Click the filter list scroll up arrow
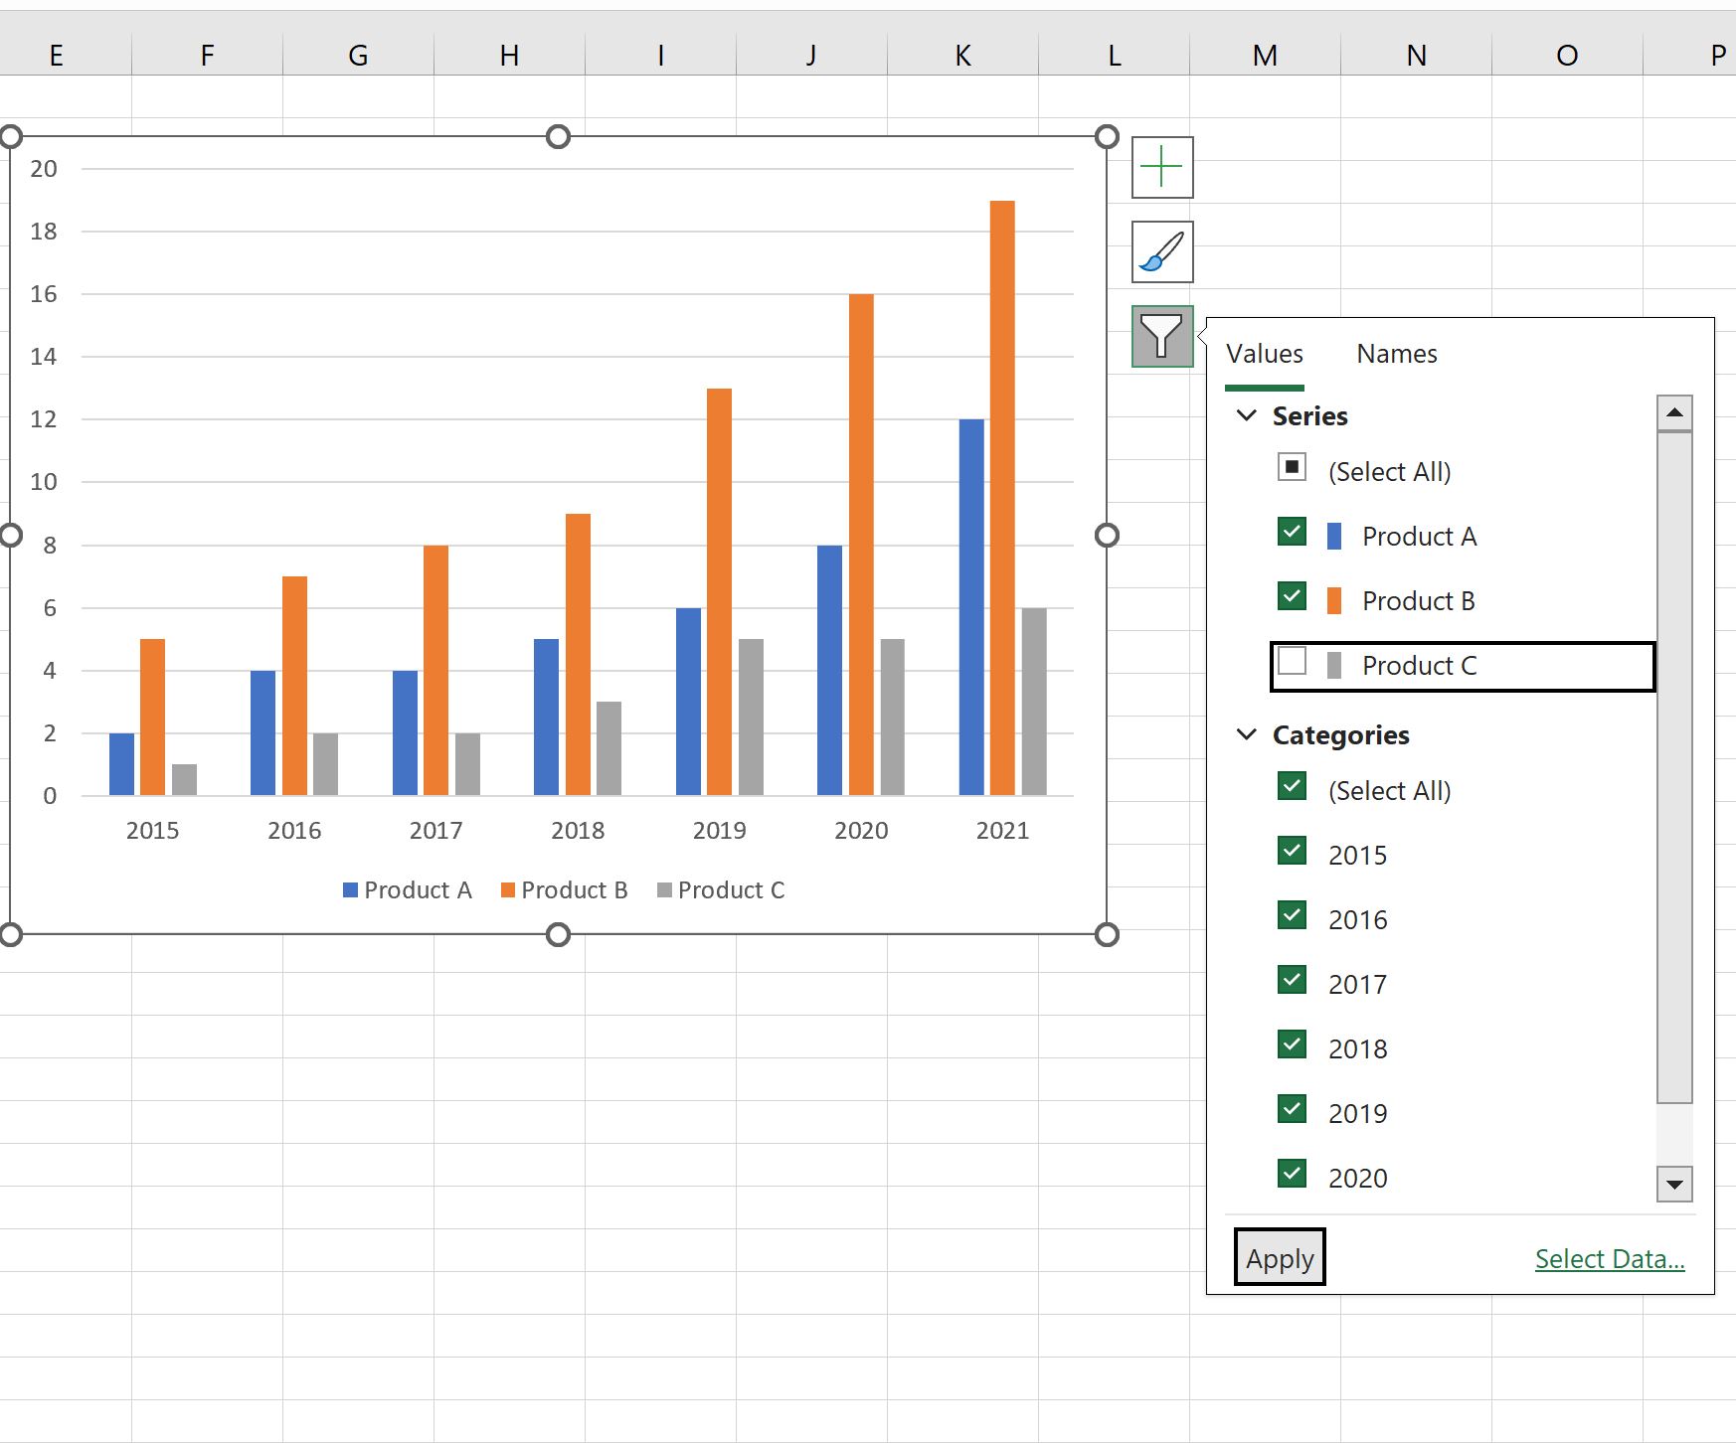The image size is (1736, 1443). coord(1674,412)
